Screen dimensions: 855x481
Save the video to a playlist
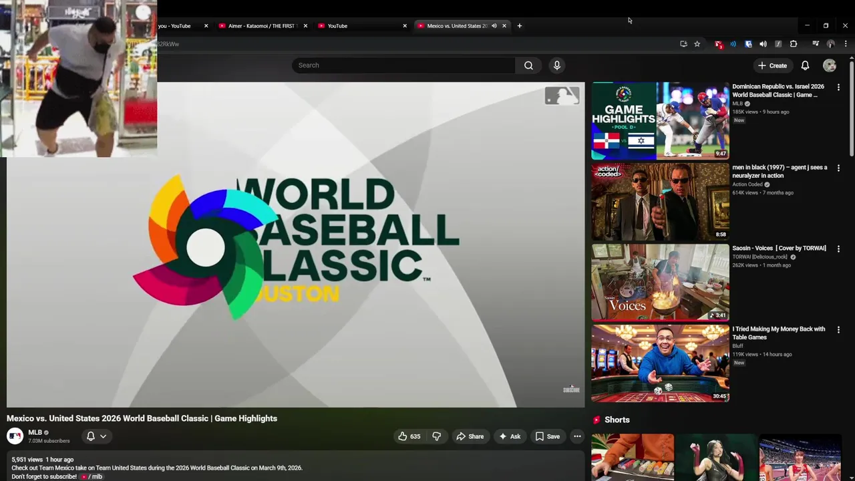[x=547, y=436]
